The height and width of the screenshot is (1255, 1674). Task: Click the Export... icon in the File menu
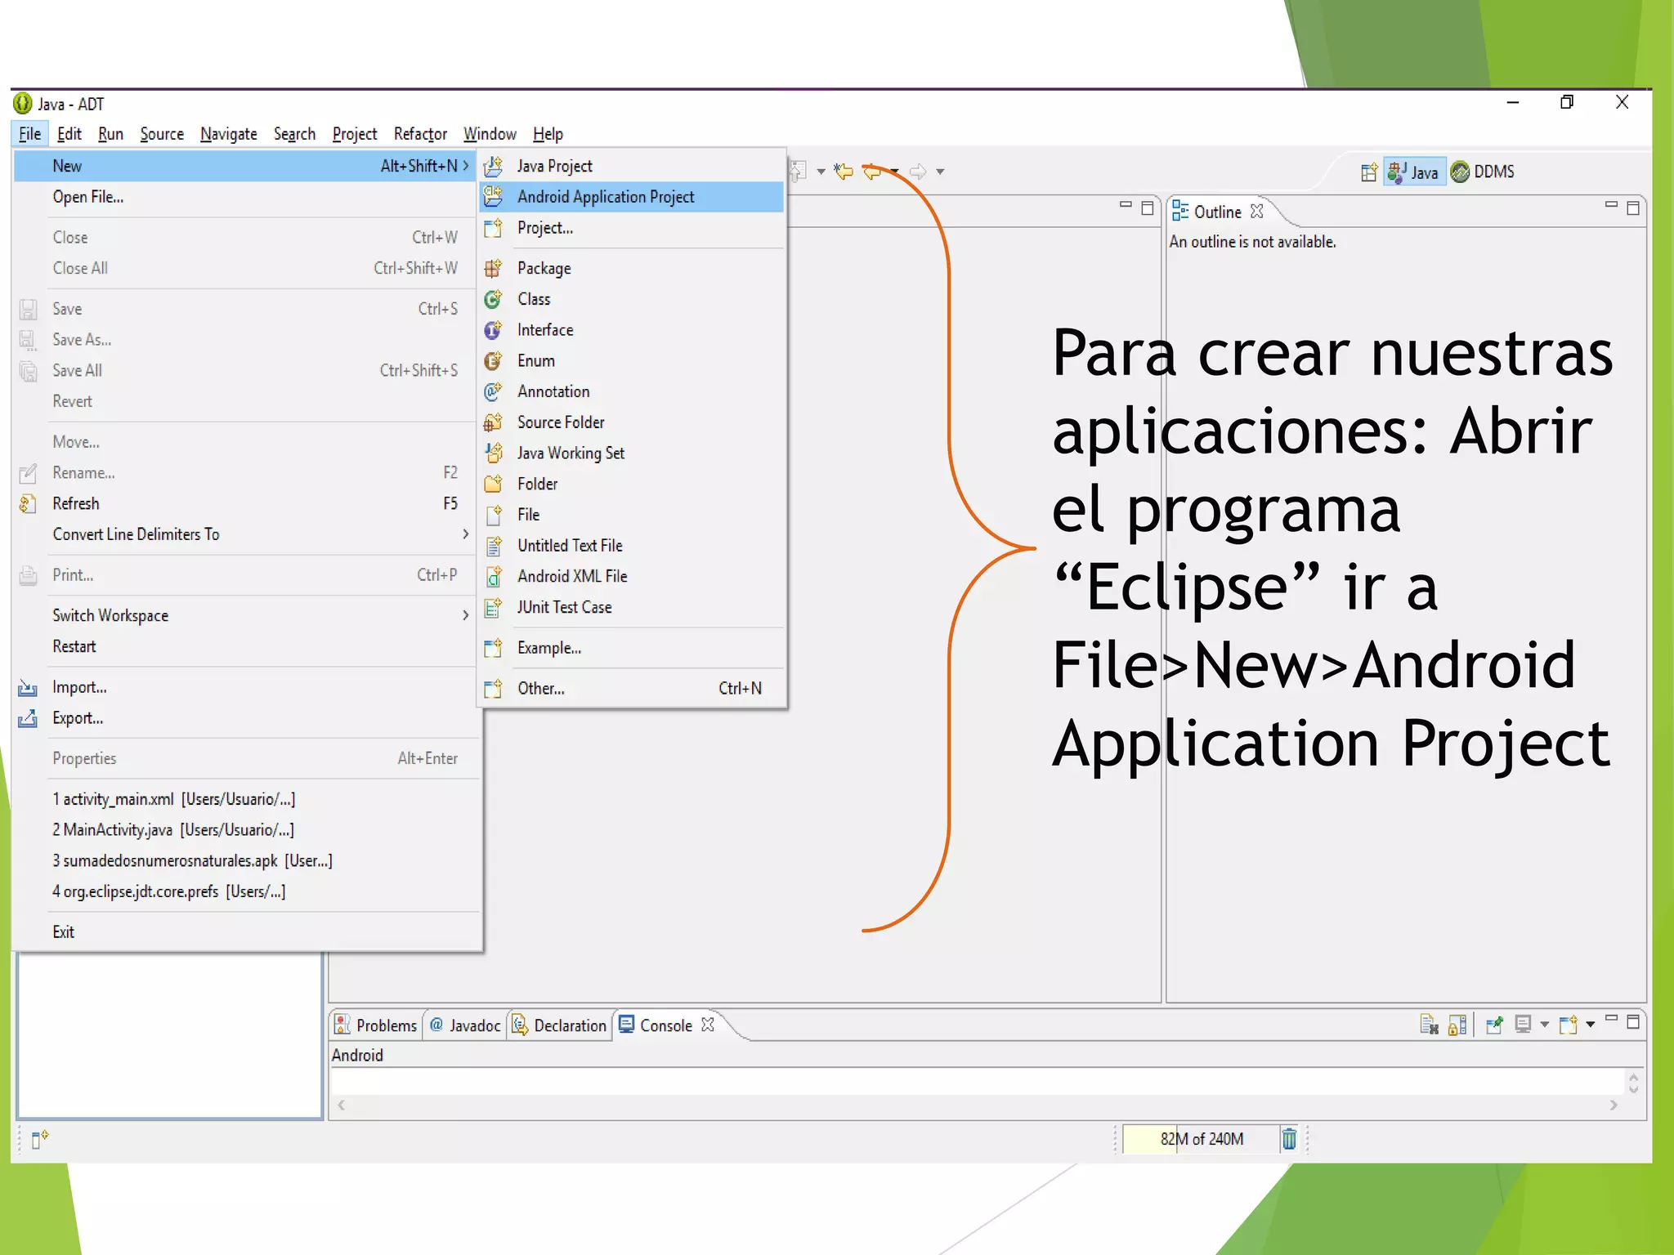tap(28, 719)
